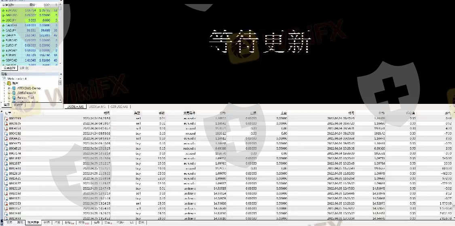Click the open price 1920.12
455x226 pixels.
tap(221, 133)
